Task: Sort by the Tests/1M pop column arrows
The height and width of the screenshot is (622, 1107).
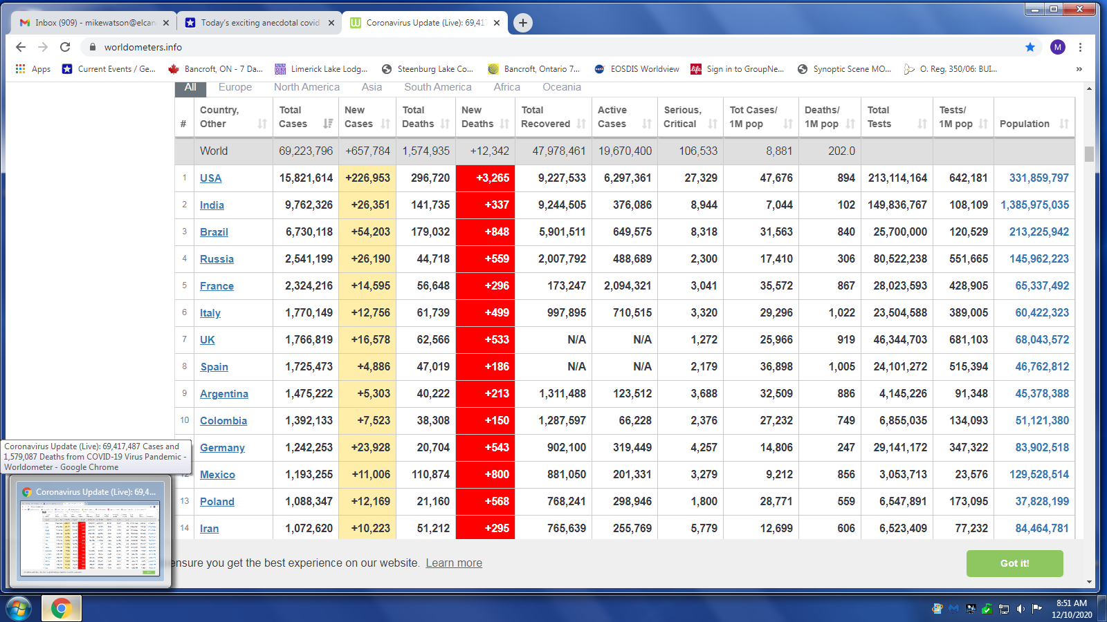Action: (983, 124)
